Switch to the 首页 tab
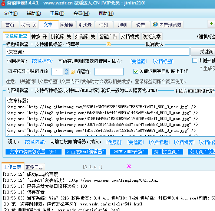The image size is (215, 211). click(10, 25)
